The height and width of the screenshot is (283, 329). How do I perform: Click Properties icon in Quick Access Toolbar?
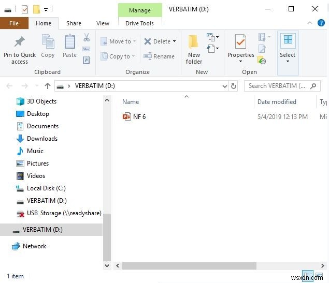tap(25, 9)
